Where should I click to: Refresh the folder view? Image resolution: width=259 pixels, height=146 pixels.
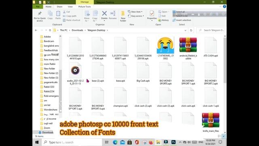click(191, 30)
